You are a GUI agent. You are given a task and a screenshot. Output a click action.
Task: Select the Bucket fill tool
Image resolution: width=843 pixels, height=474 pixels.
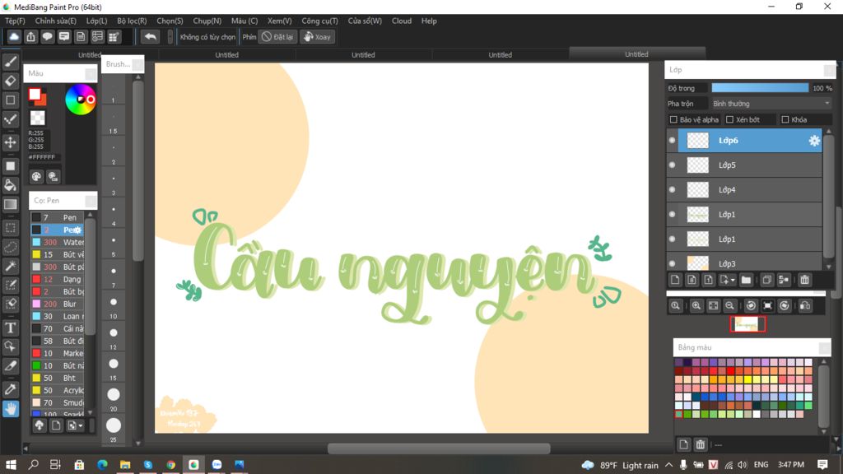pos(10,185)
